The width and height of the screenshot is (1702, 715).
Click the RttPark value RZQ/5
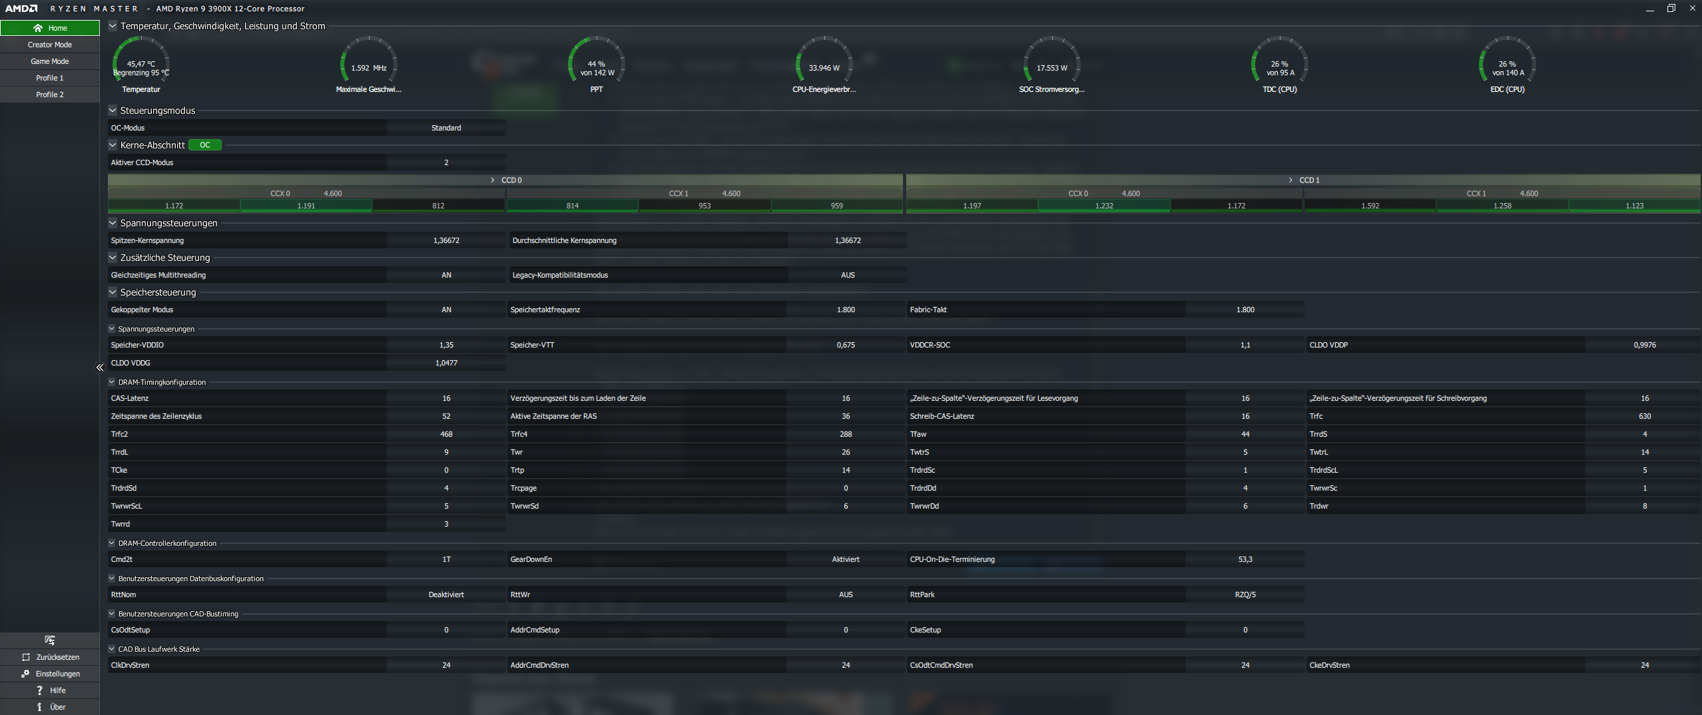click(x=1245, y=595)
